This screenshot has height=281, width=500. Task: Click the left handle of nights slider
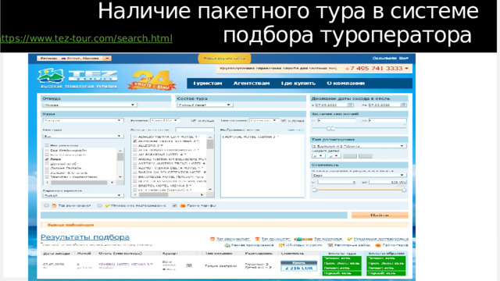pos(329,128)
